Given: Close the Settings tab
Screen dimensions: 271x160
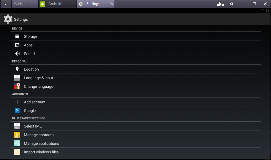Looking at the screenshot, I should click(x=112, y=4).
